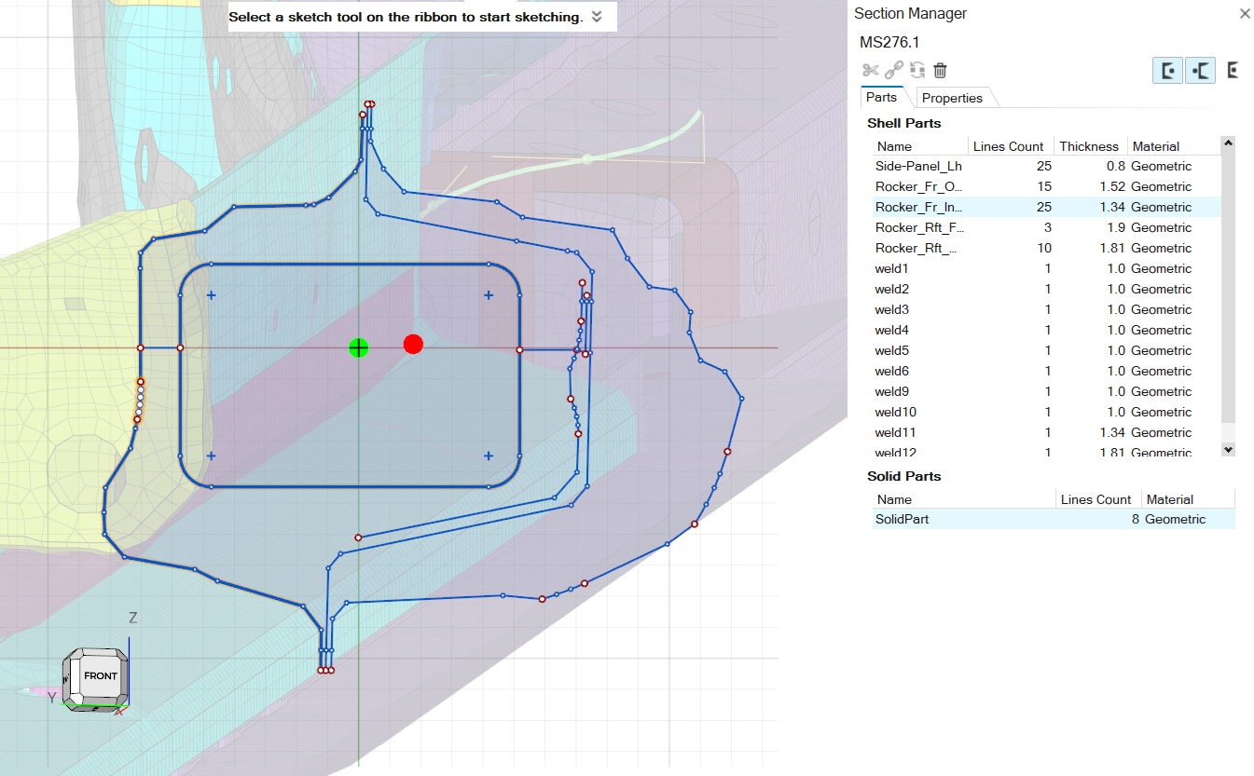The image size is (1254, 776).
Task: Switch to the Properties tab
Action: click(952, 98)
